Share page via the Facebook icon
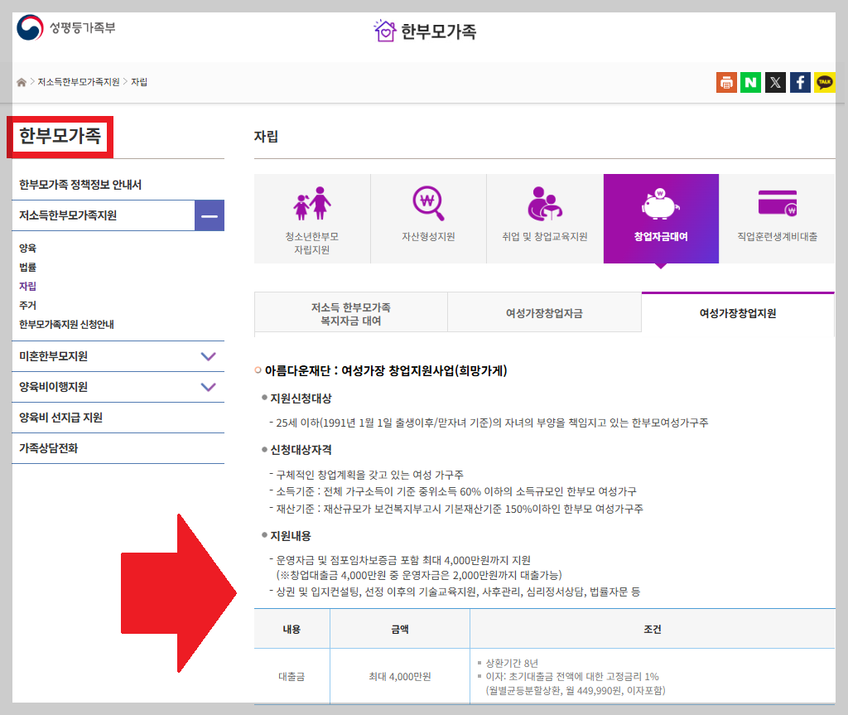Screen dimensions: 848x715 (800, 82)
